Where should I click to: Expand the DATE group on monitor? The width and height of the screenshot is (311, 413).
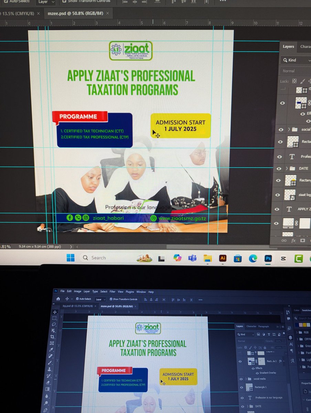[x=287, y=169]
